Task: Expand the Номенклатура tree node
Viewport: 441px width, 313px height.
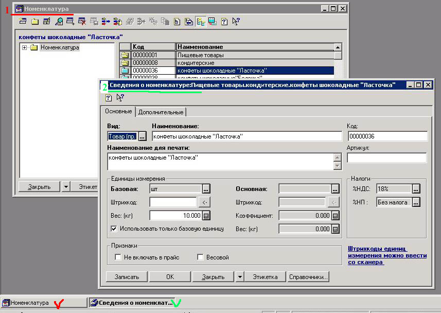Action: [x=24, y=48]
